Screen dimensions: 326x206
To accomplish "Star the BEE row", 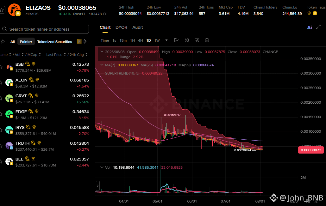I will click(1, 161).
